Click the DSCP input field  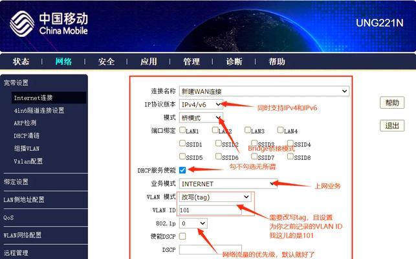coord(210,250)
